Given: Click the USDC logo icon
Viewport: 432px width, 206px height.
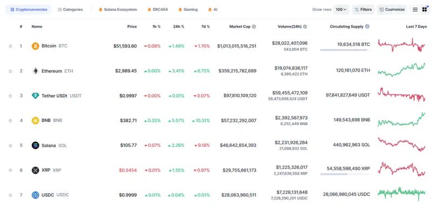Looking at the screenshot, I should pyautogui.click(x=35, y=195).
